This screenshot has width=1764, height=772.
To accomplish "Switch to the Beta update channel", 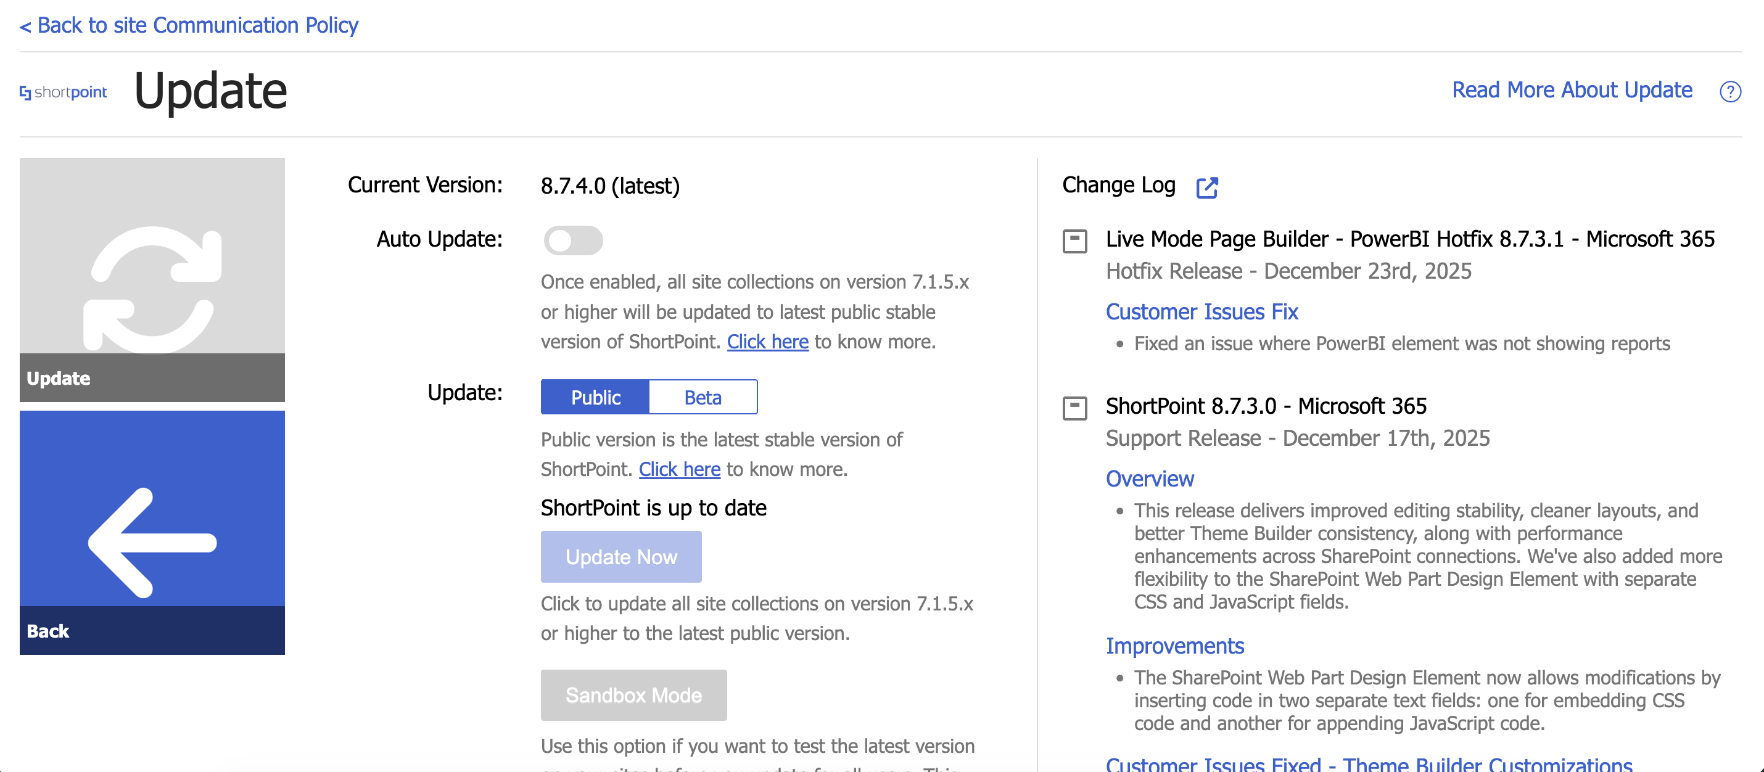I will (703, 397).
